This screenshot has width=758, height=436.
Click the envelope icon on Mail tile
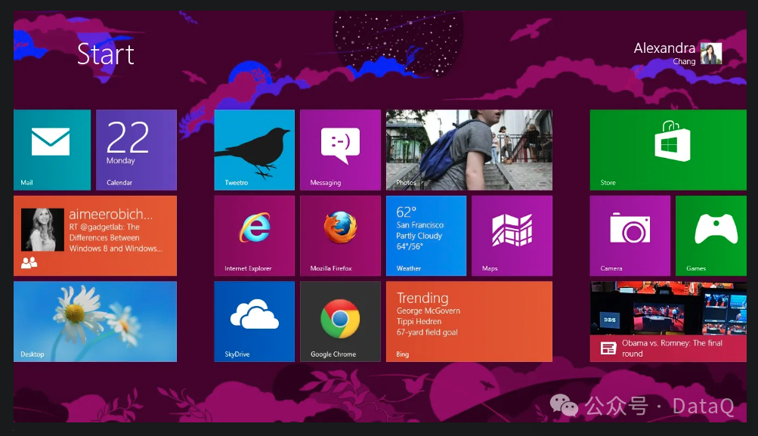point(51,141)
